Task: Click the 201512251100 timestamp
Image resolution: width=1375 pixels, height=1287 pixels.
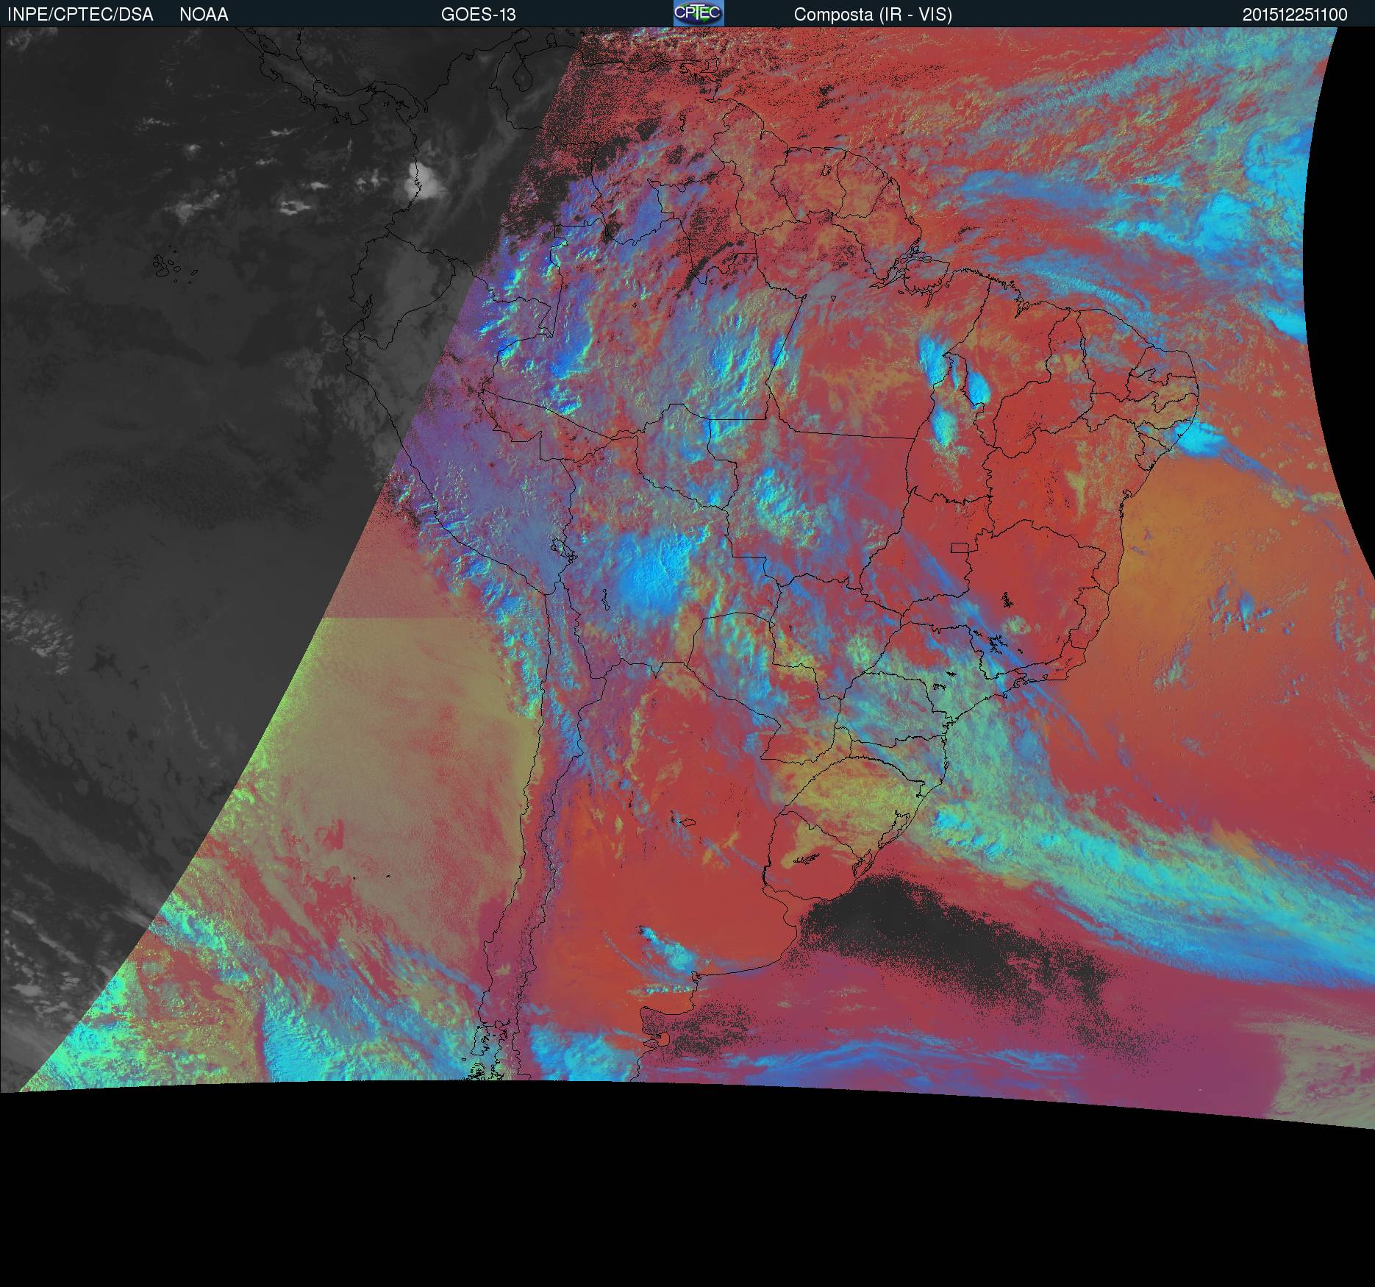Action: click(x=1295, y=15)
